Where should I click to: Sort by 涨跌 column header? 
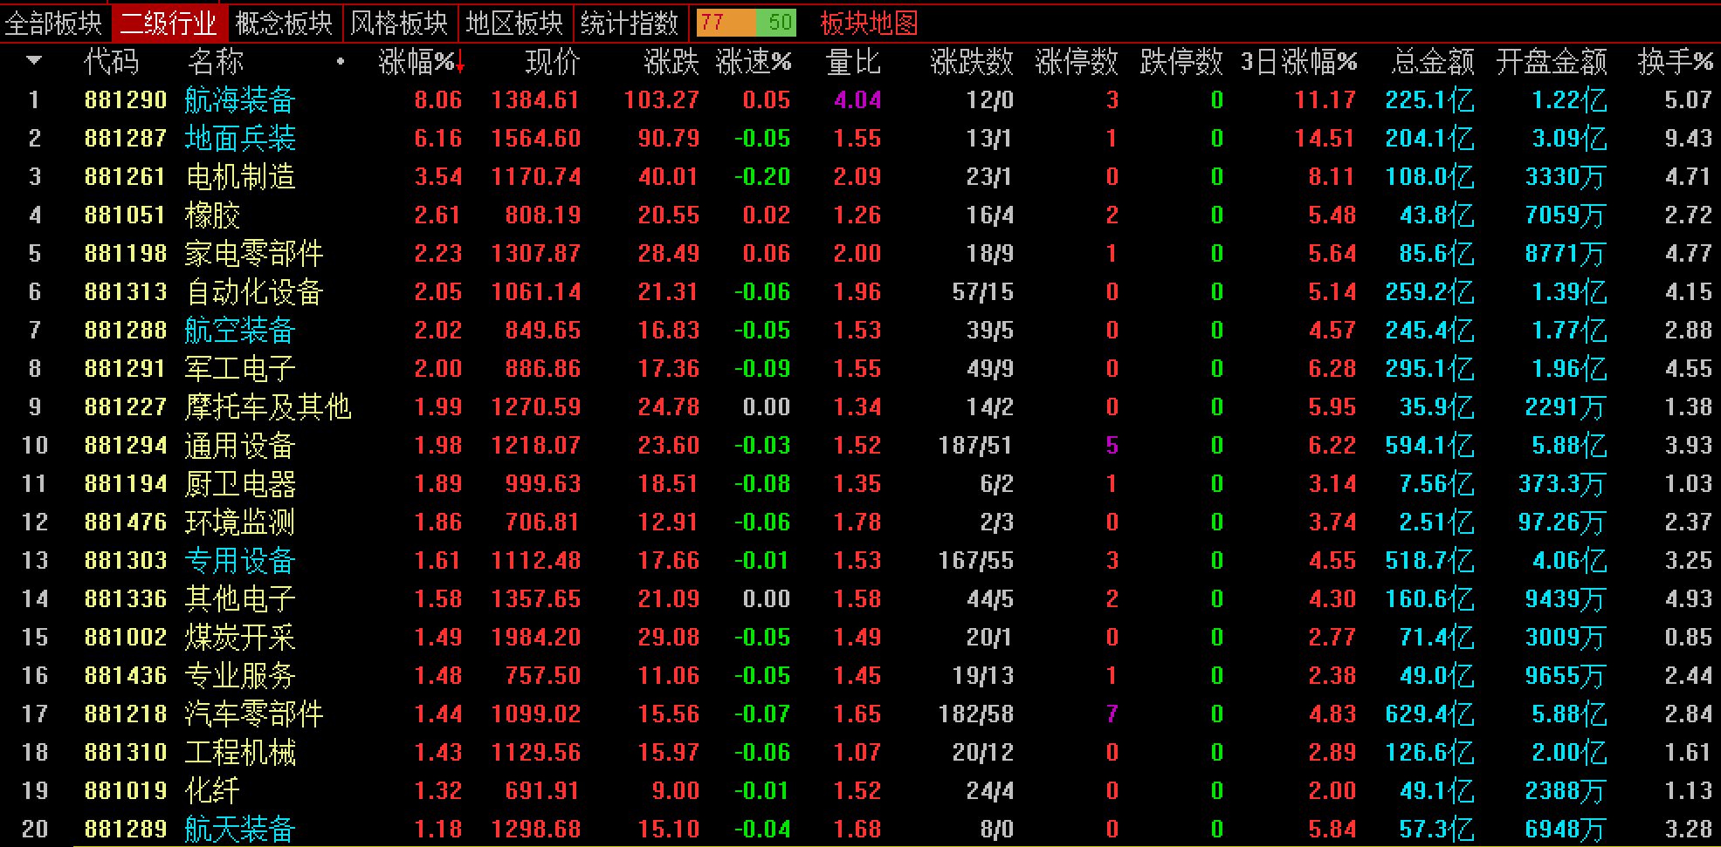coord(671,61)
